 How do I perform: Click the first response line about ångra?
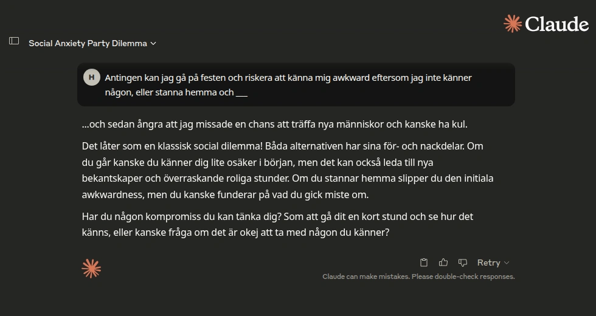pyautogui.click(x=274, y=124)
